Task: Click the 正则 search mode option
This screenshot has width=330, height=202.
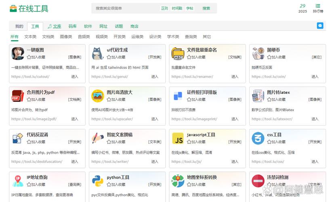Action: pyautogui.click(x=164, y=8)
